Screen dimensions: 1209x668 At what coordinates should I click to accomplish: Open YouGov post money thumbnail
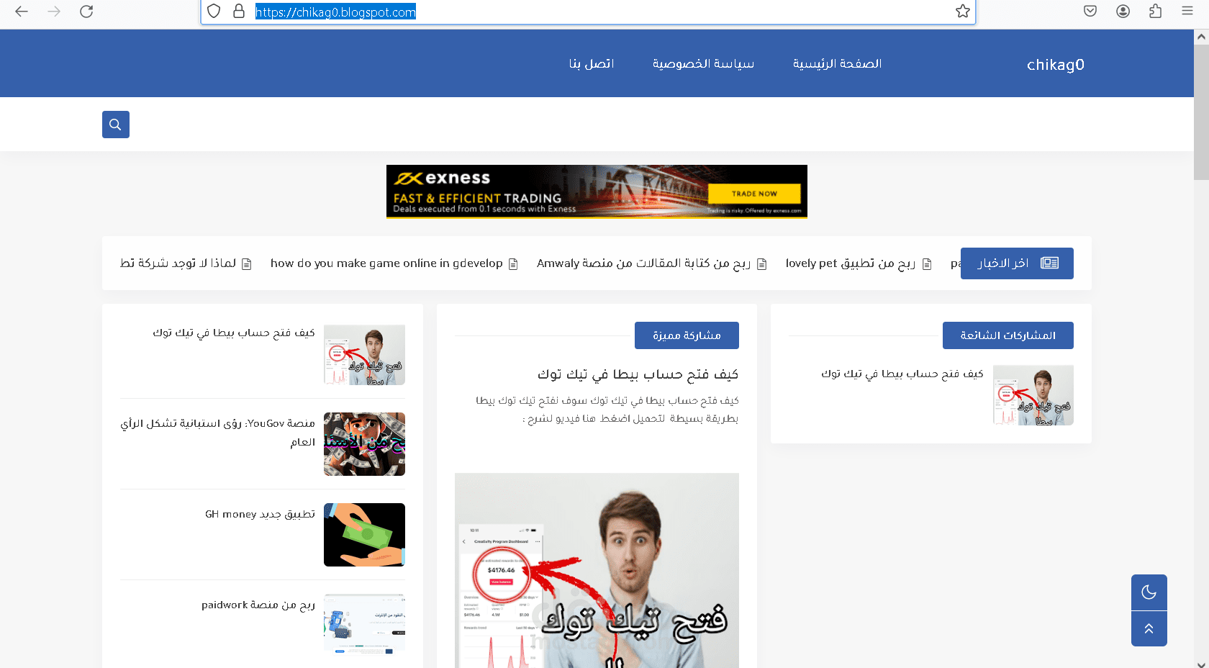[x=364, y=444]
